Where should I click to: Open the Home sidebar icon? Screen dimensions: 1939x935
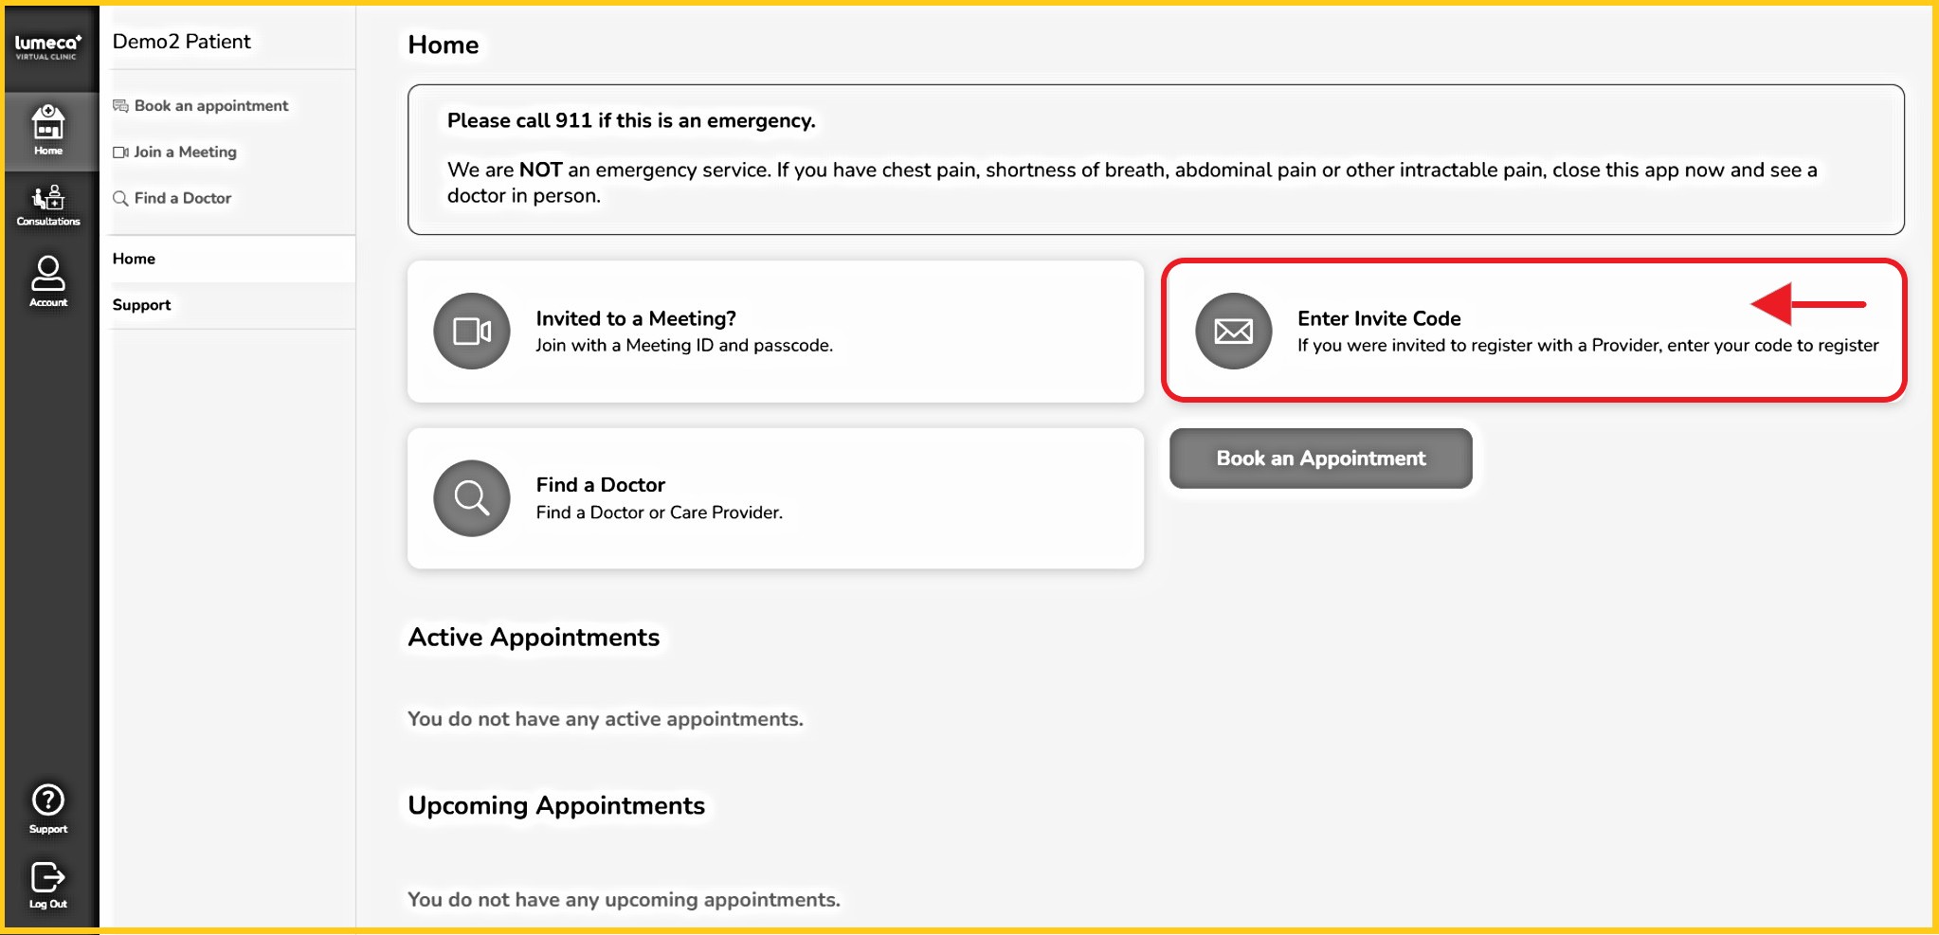(x=48, y=131)
